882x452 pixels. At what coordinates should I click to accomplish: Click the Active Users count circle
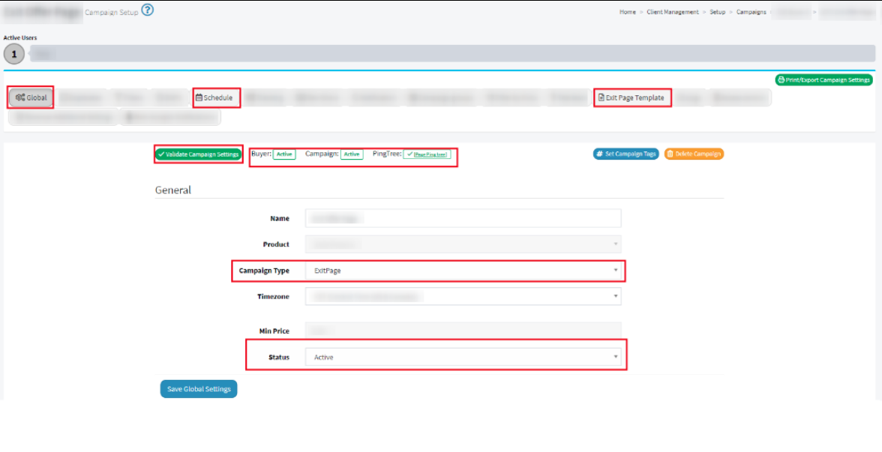click(x=13, y=54)
